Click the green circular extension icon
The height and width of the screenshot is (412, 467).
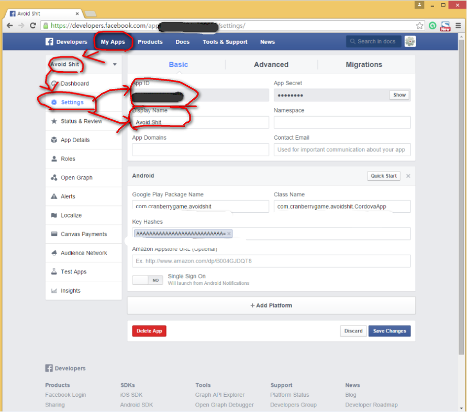click(x=432, y=26)
